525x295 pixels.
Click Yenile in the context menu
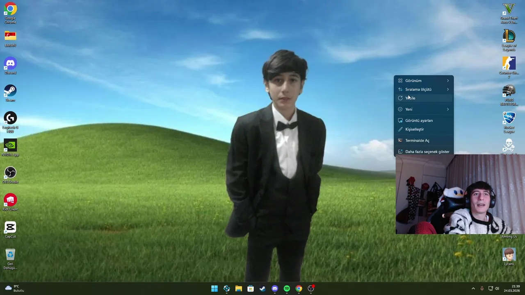(x=424, y=98)
